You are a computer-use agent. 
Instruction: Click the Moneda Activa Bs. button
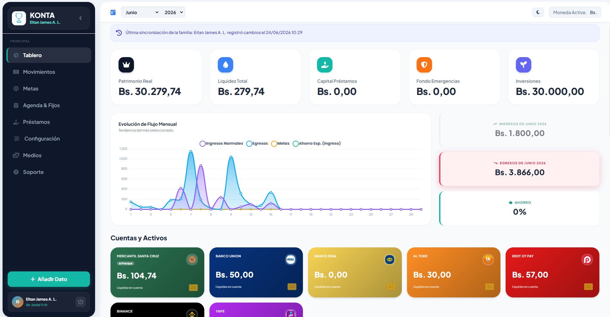tap(575, 12)
